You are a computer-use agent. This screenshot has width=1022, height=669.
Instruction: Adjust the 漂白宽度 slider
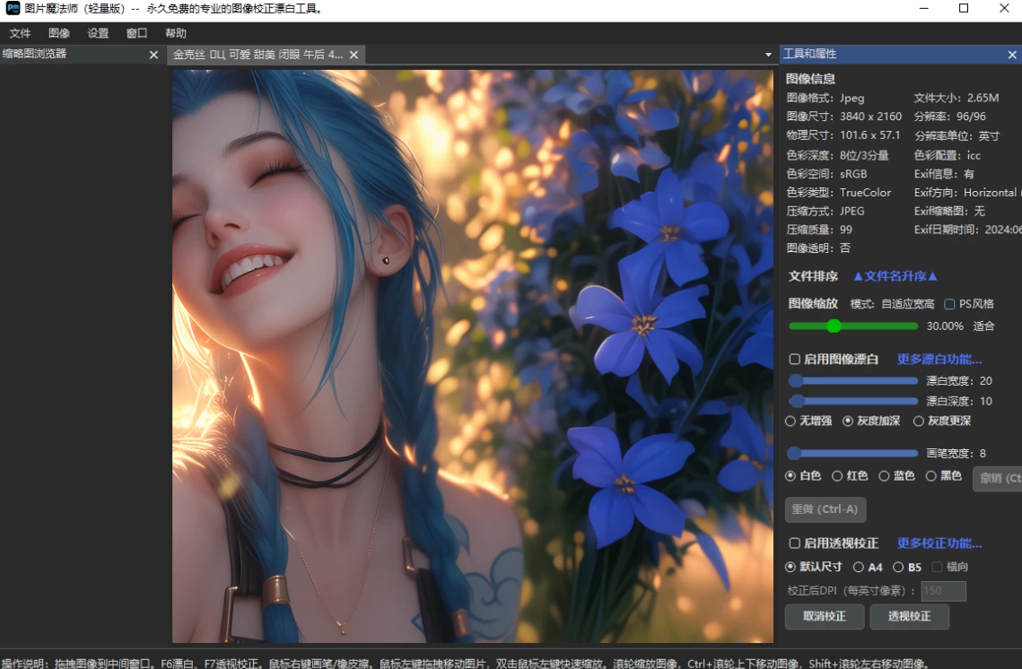(853, 380)
